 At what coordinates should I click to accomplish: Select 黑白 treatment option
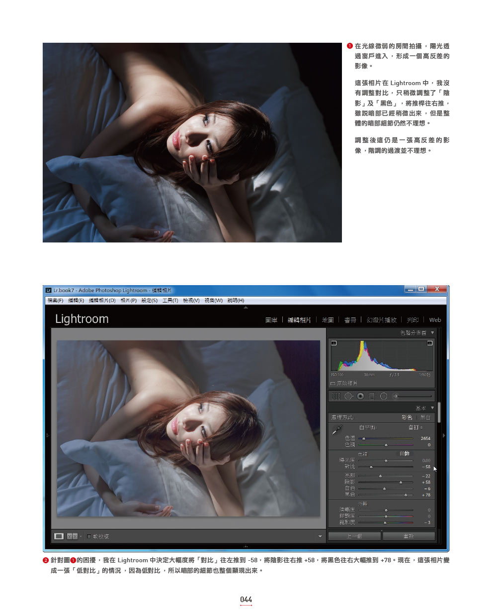(425, 417)
